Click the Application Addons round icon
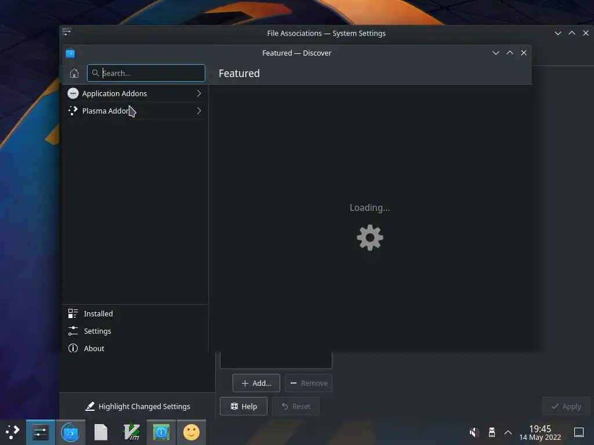Viewport: 594px width, 445px height. click(x=73, y=93)
